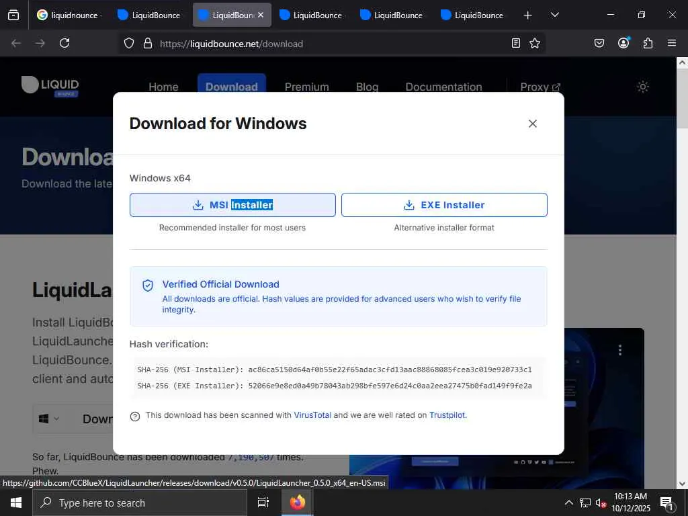
Task: Select the MSI Installer SHA-256 hash line
Action: click(x=335, y=370)
